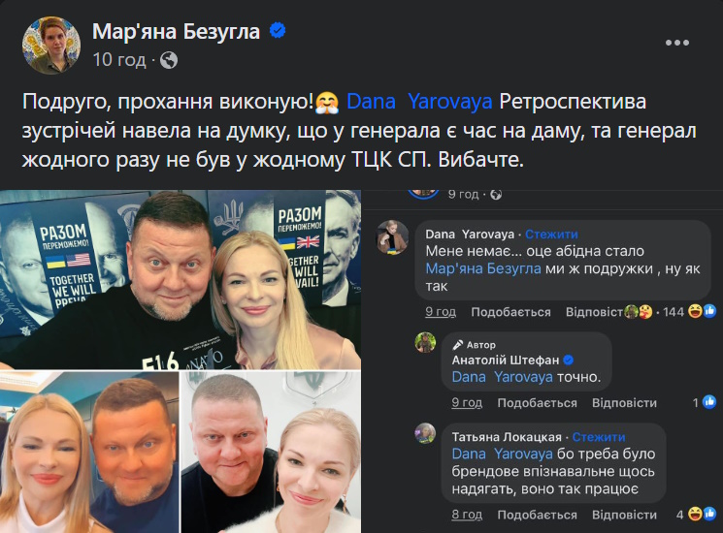Reply to Анатолій Штефан's comment via Відповісти
723x533 pixels.
coord(624,403)
